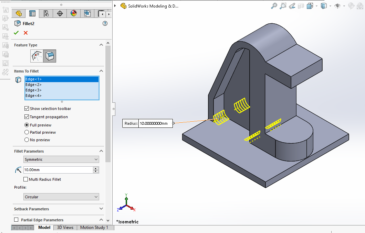This screenshot has height=233, width=365.
Task: Expand the Setback Parameters section
Action: tap(101, 209)
